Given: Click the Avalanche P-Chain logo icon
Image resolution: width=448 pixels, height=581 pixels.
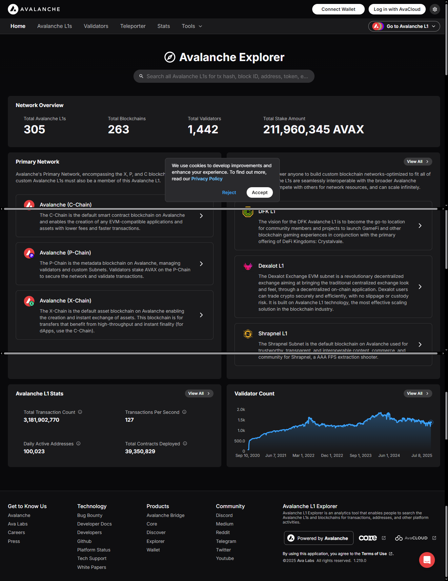Looking at the screenshot, I should pyautogui.click(x=29, y=253).
